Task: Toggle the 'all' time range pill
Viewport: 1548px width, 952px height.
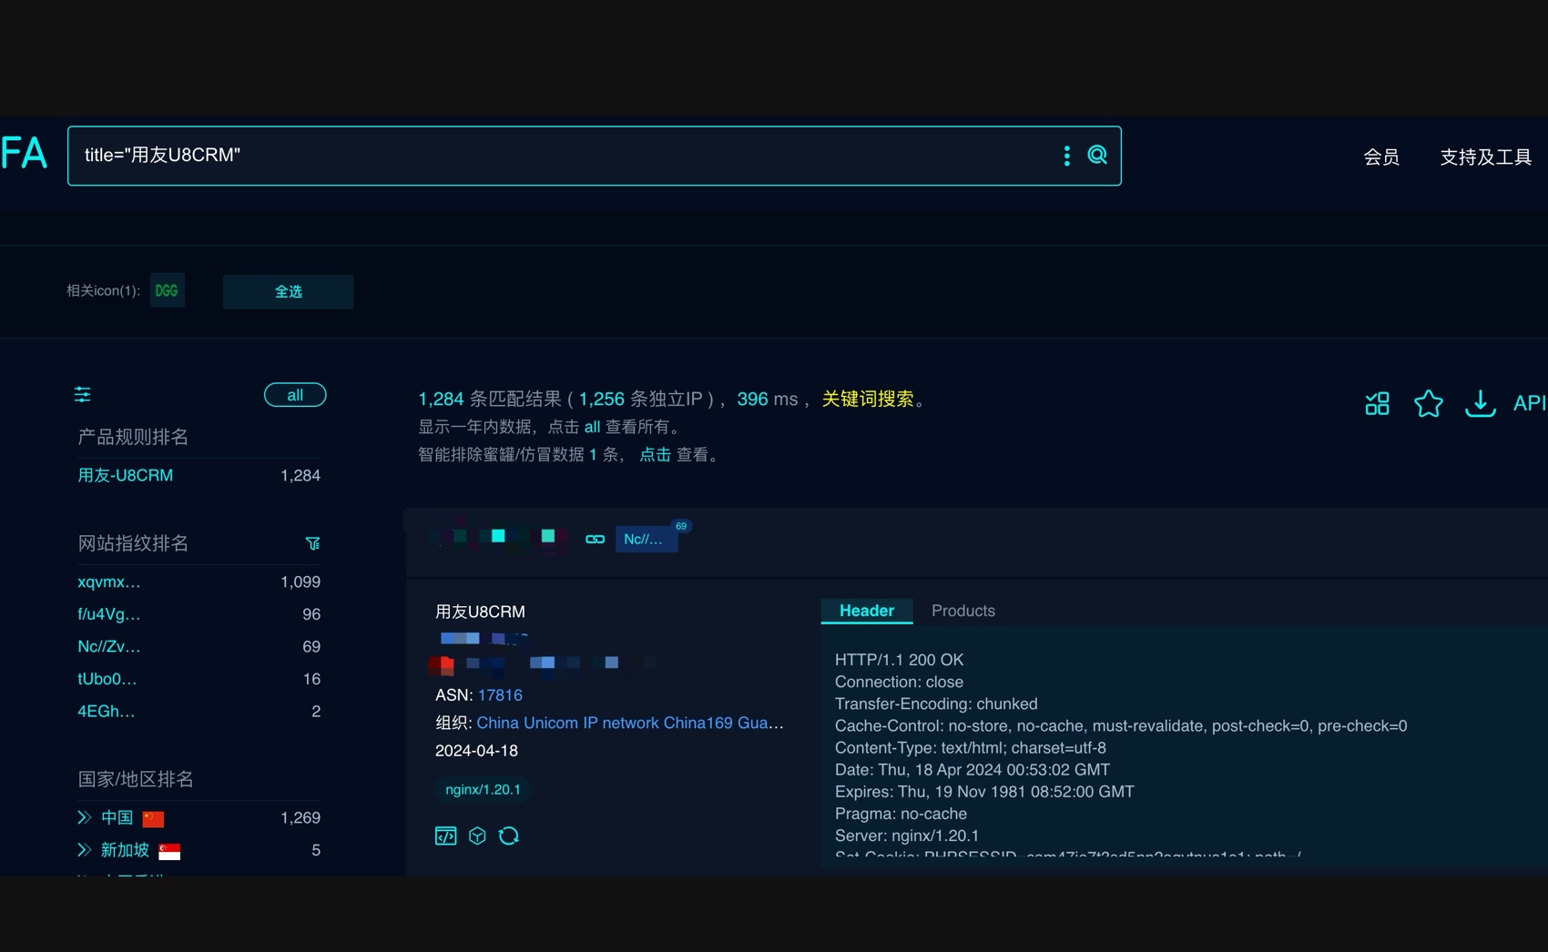Action: pos(294,394)
